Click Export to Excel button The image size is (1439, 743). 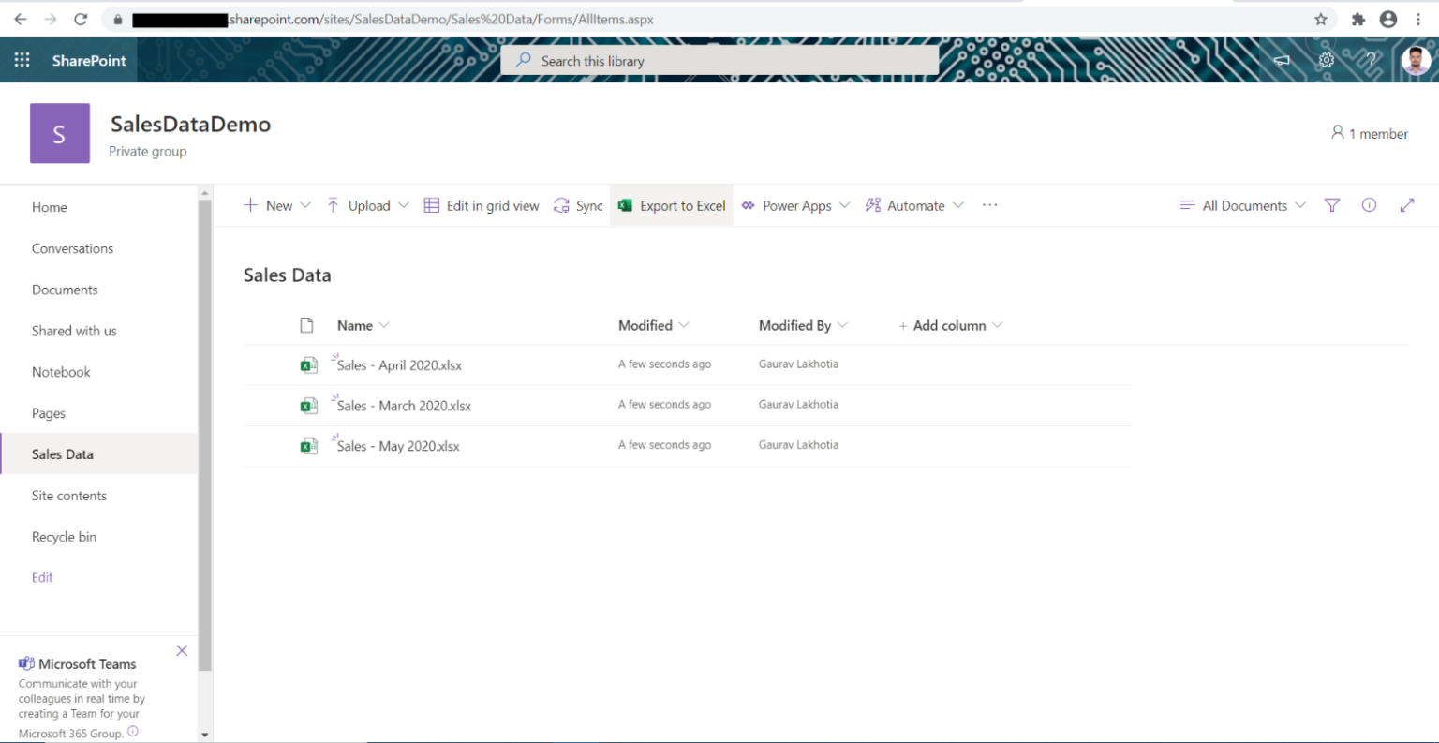click(x=672, y=205)
